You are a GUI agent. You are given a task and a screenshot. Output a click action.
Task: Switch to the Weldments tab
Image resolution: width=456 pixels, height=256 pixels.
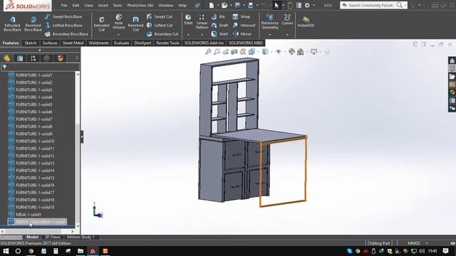click(98, 43)
